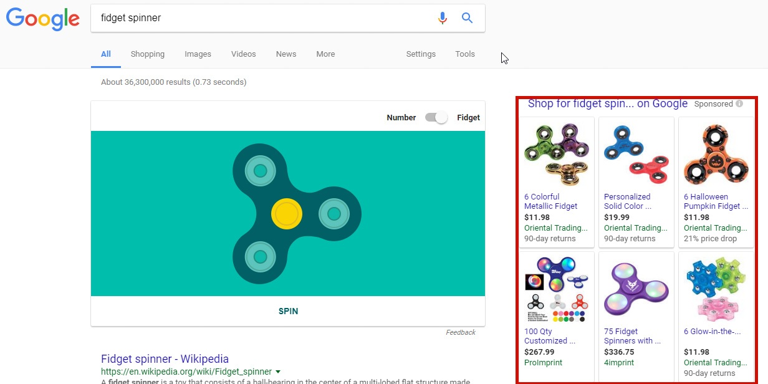Image resolution: width=768 pixels, height=384 pixels.
Task: Open search Tools
Action: [465, 54]
